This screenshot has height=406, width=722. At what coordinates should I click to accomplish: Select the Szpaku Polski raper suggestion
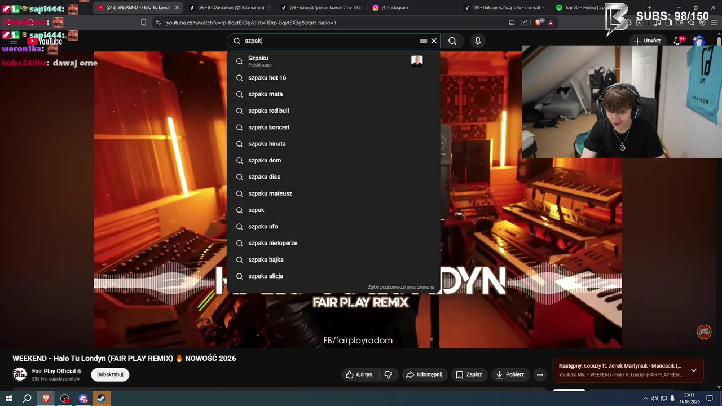pyautogui.click(x=333, y=61)
